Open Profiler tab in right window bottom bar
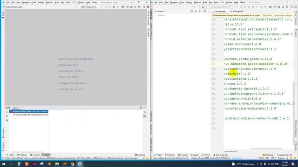This screenshot has width=298, height=167. point(206,155)
